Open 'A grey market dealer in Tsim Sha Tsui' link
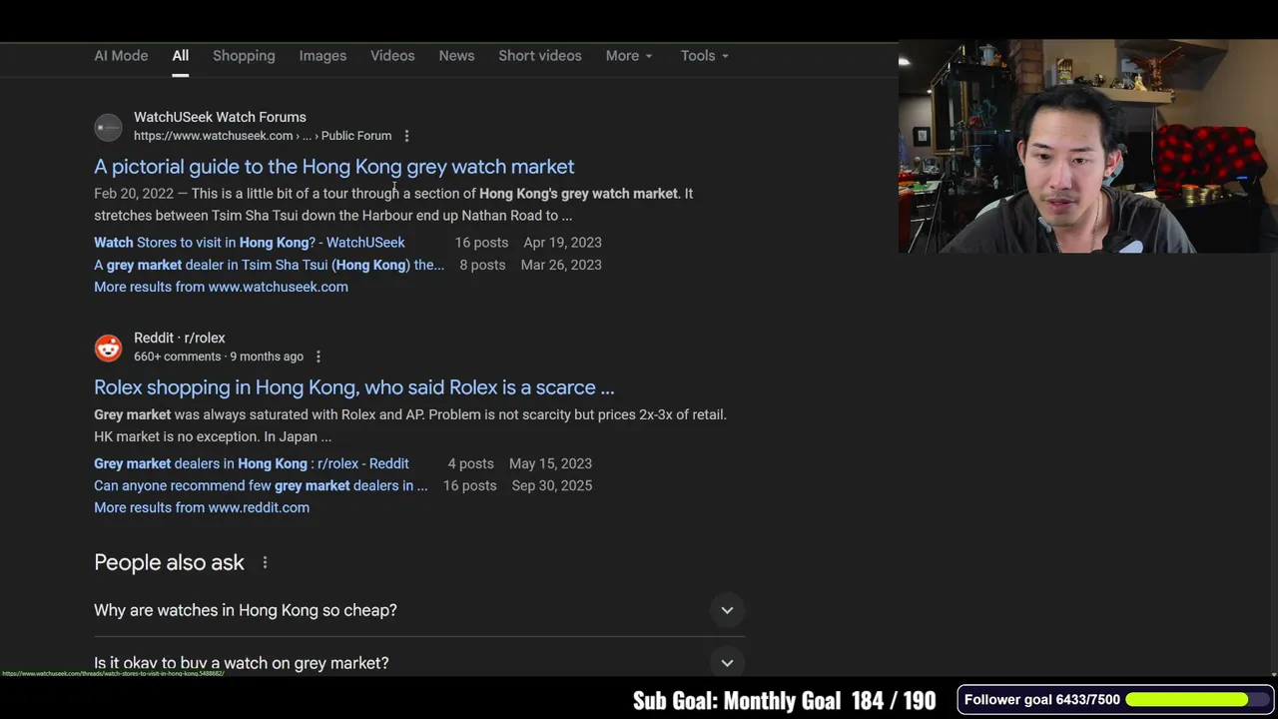The height and width of the screenshot is (719, 1278). (269, 265)
